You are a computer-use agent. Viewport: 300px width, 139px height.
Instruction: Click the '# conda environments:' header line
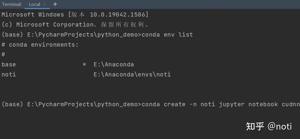[x=40, y=45]
